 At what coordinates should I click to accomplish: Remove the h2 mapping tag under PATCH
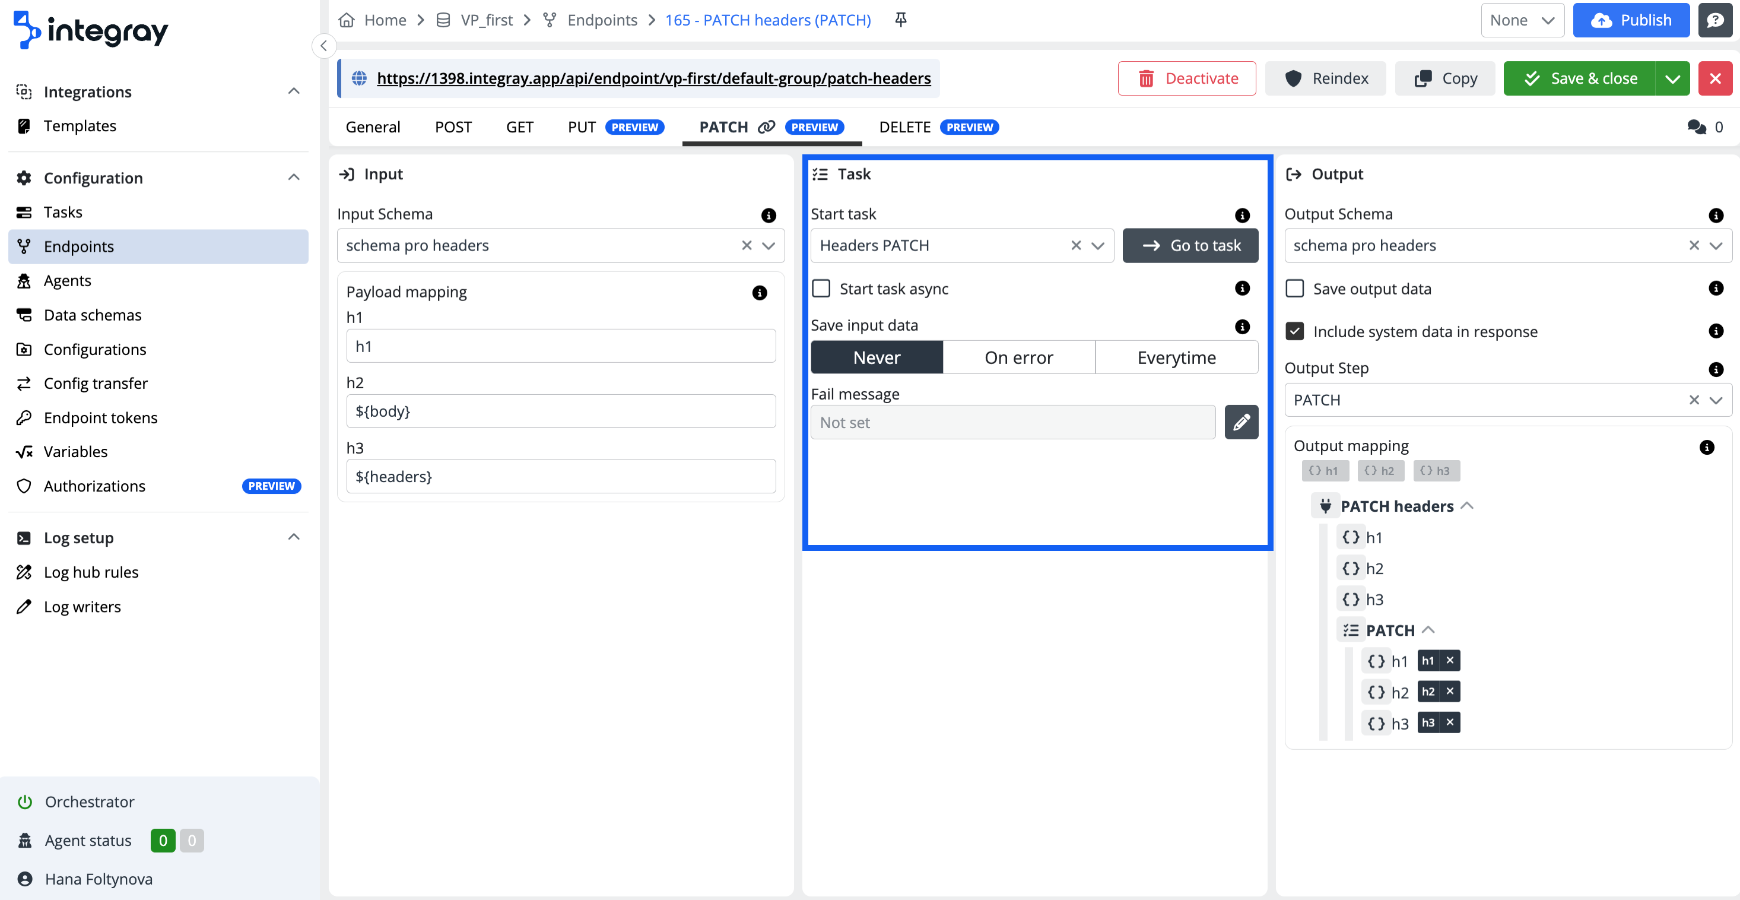point(1450,691)
